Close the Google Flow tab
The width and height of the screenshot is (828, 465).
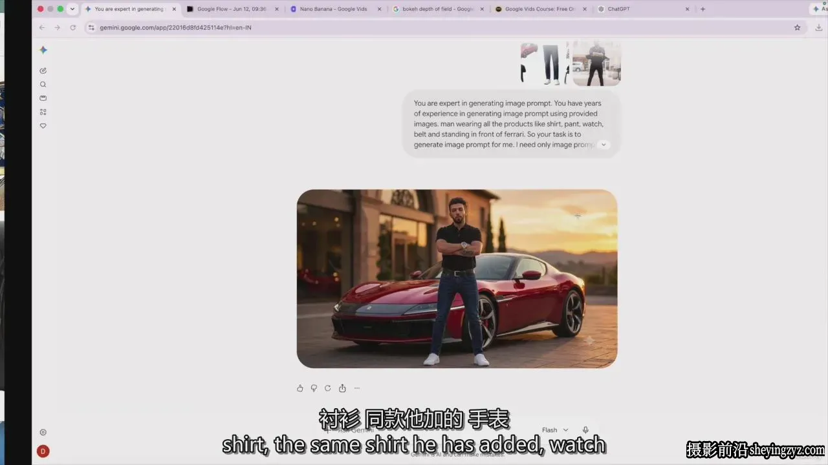click(277, 9)
